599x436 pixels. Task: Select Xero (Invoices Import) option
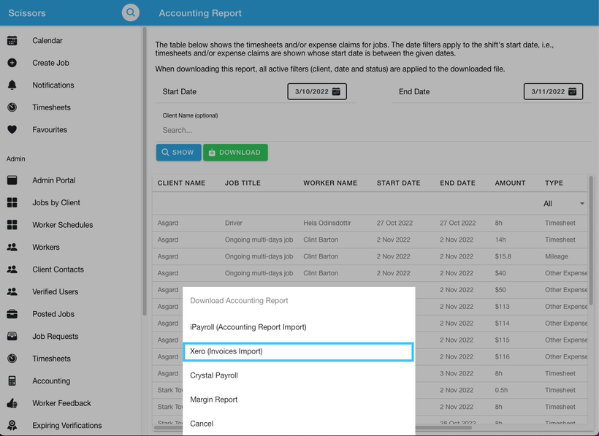298,351
